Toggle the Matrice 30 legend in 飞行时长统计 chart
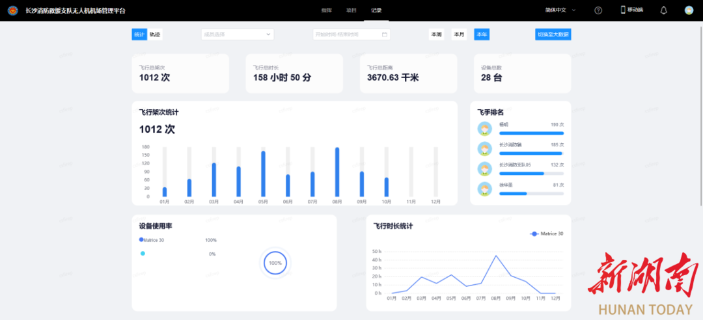 click(x=547, y=233)
